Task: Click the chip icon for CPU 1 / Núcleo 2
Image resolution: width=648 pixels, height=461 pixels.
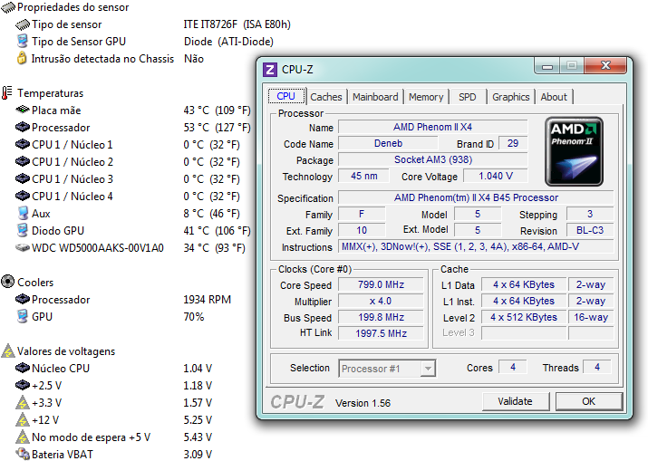Action: point(23,161)
